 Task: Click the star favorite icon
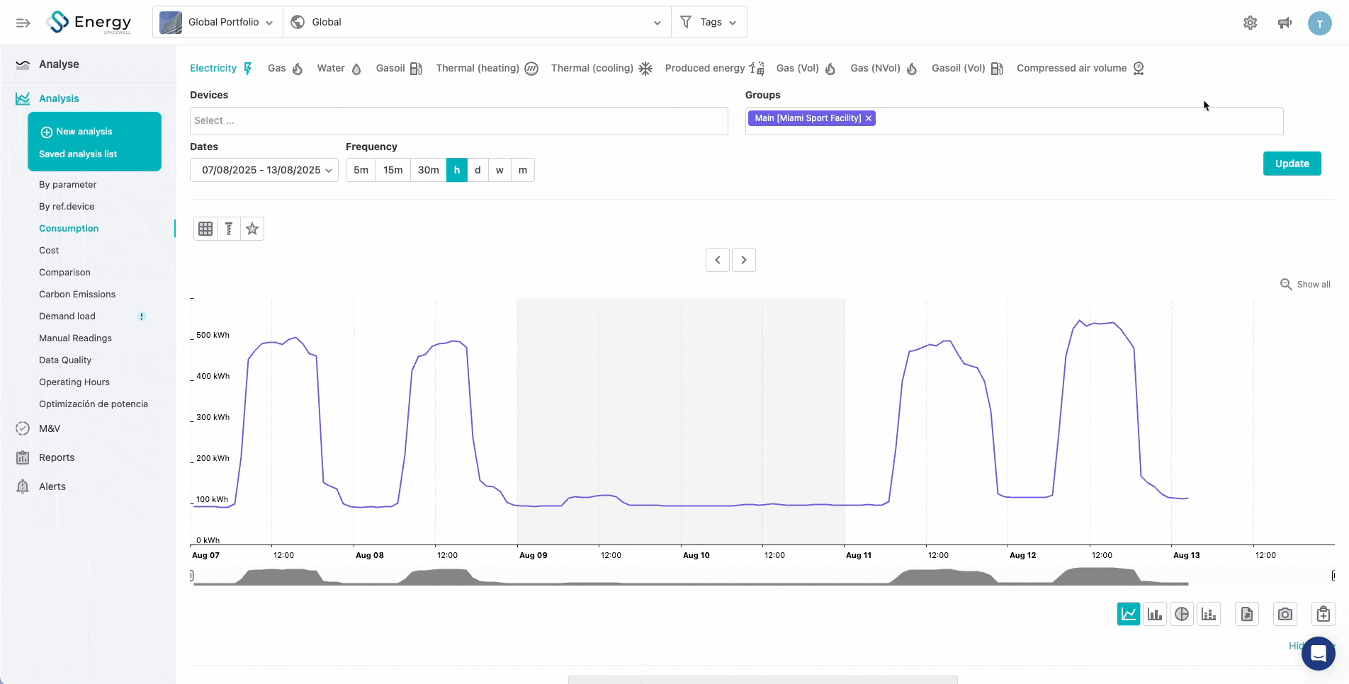pos(252,229)
